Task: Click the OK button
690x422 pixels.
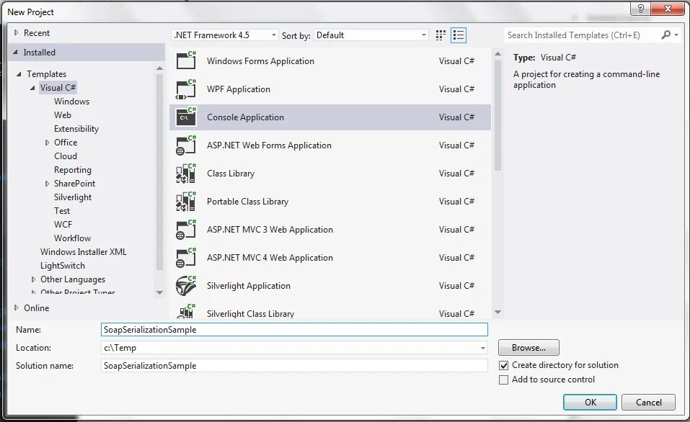Action: tap(590, 403)
